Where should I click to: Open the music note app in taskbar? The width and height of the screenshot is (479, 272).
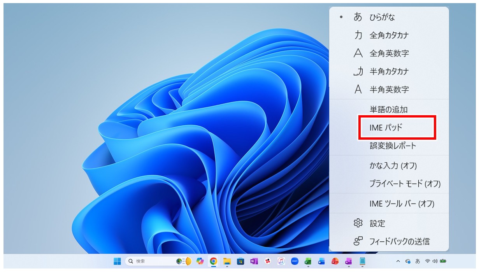tap(281, 261)
